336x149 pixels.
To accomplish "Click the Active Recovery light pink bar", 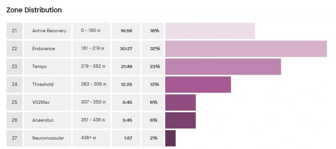I will (210, 31).
